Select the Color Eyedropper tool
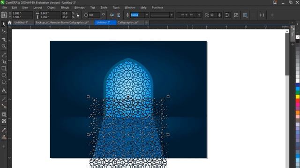300x168 pixels. 4,130
